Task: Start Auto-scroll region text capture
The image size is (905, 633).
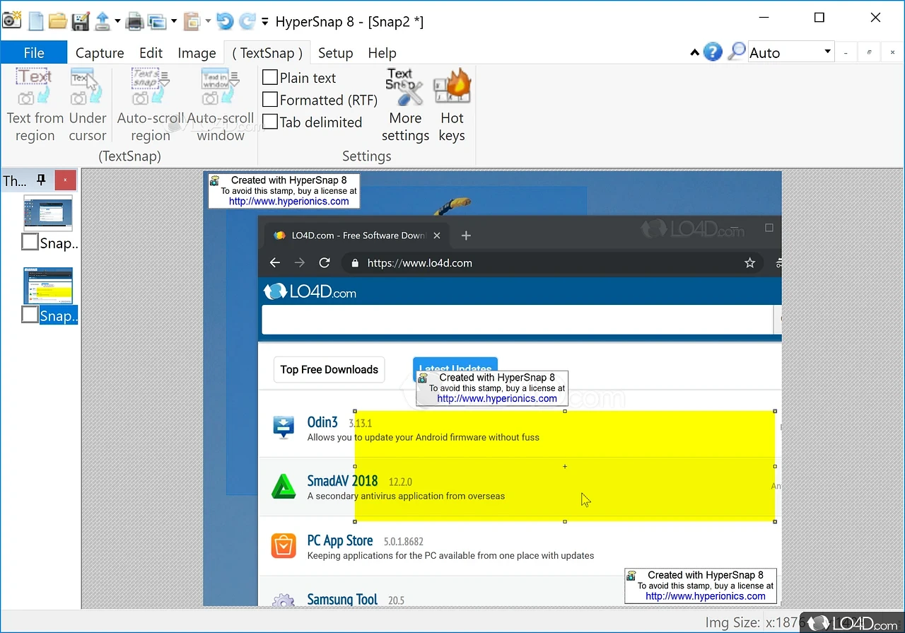Action: point(150,105)
